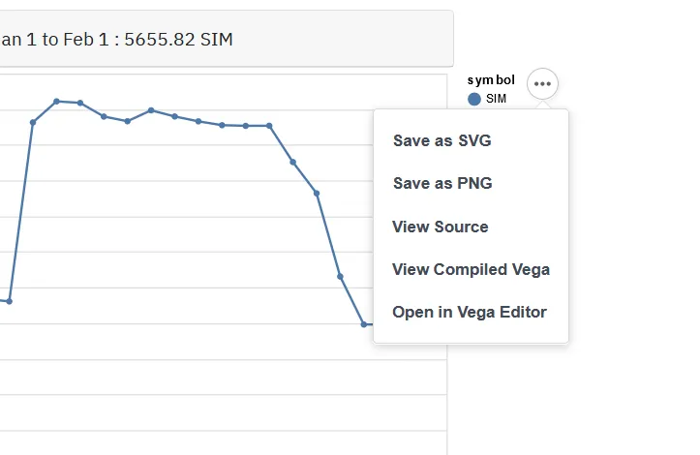Image resolution: width=700 pixels, height=455 pixels.
Task: Click the first point after the plateau ends
Action: 292,162
